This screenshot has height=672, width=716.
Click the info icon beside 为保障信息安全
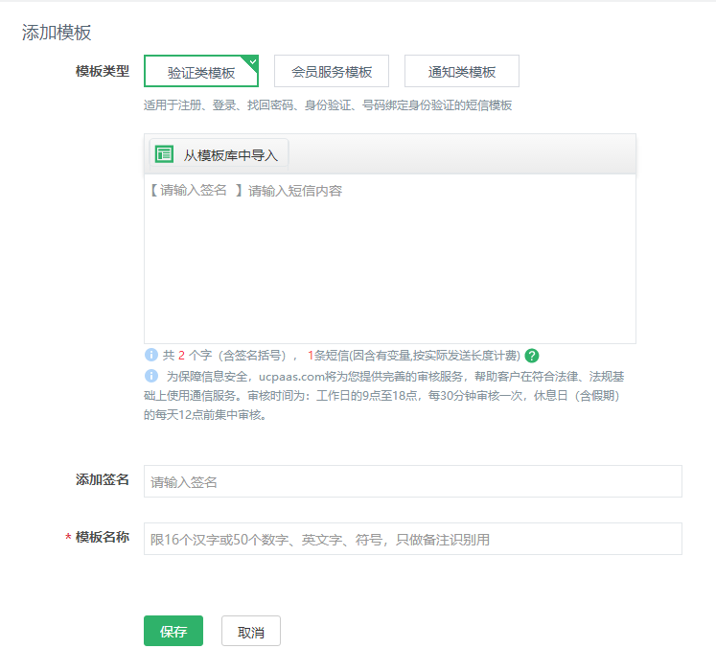pyautogui.click(x=151, y=376)
